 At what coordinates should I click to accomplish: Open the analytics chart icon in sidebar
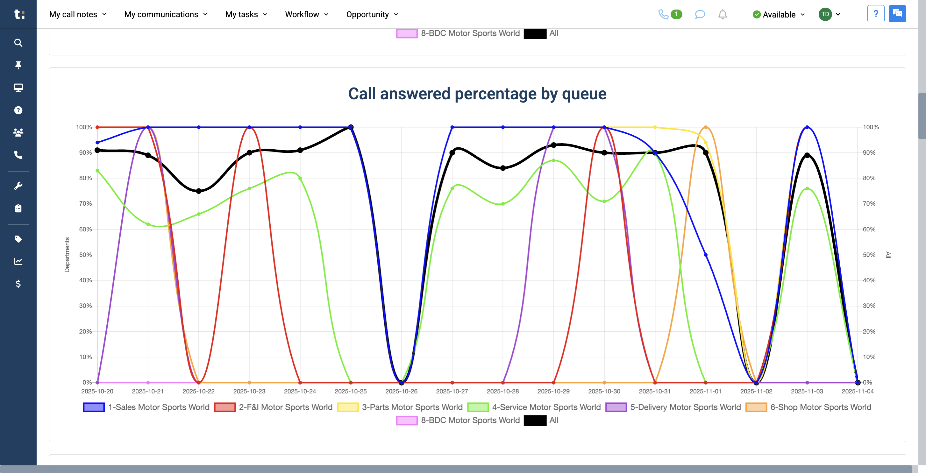click(x=18, y=261)
